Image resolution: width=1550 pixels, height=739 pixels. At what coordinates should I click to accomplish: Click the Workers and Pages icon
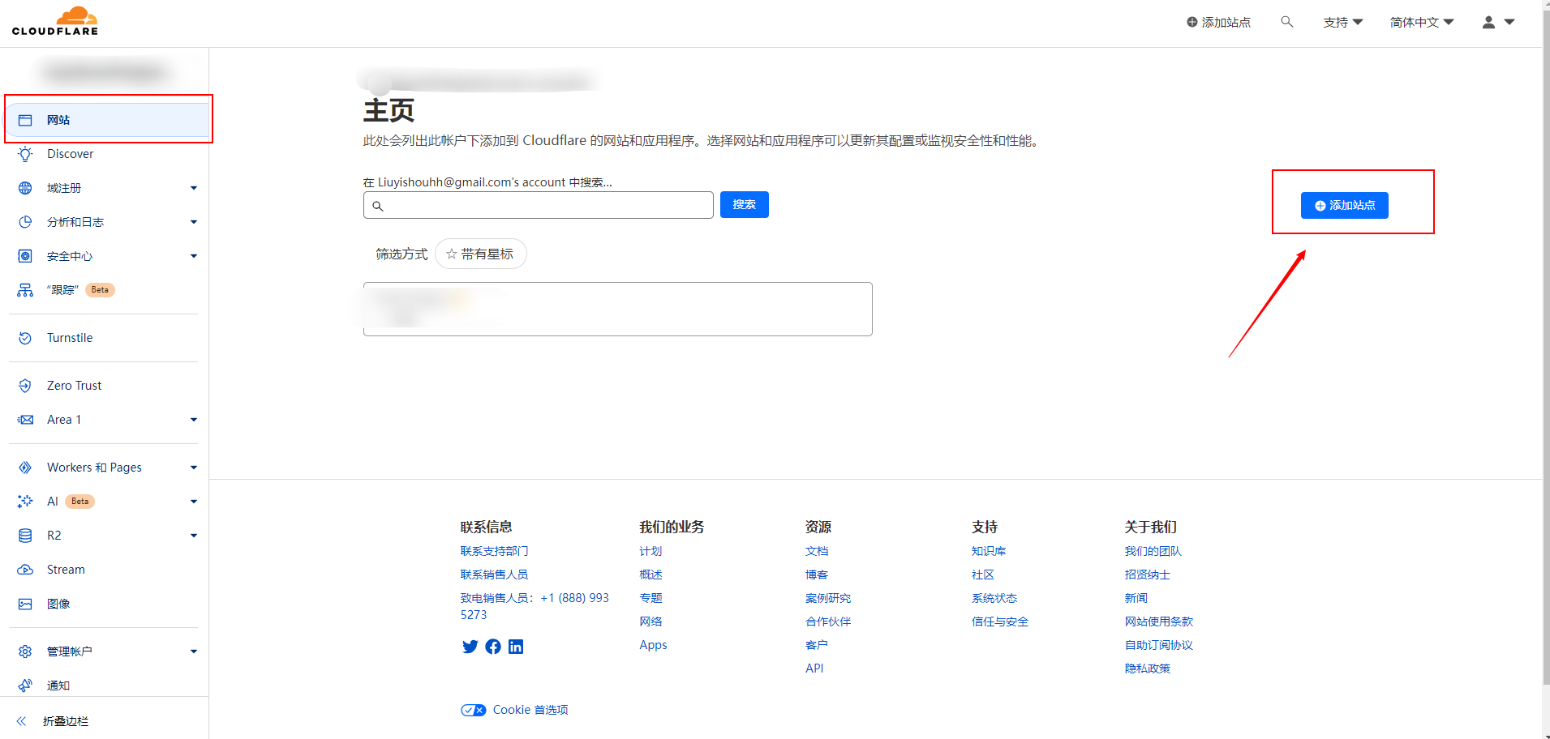click(25, 468)
